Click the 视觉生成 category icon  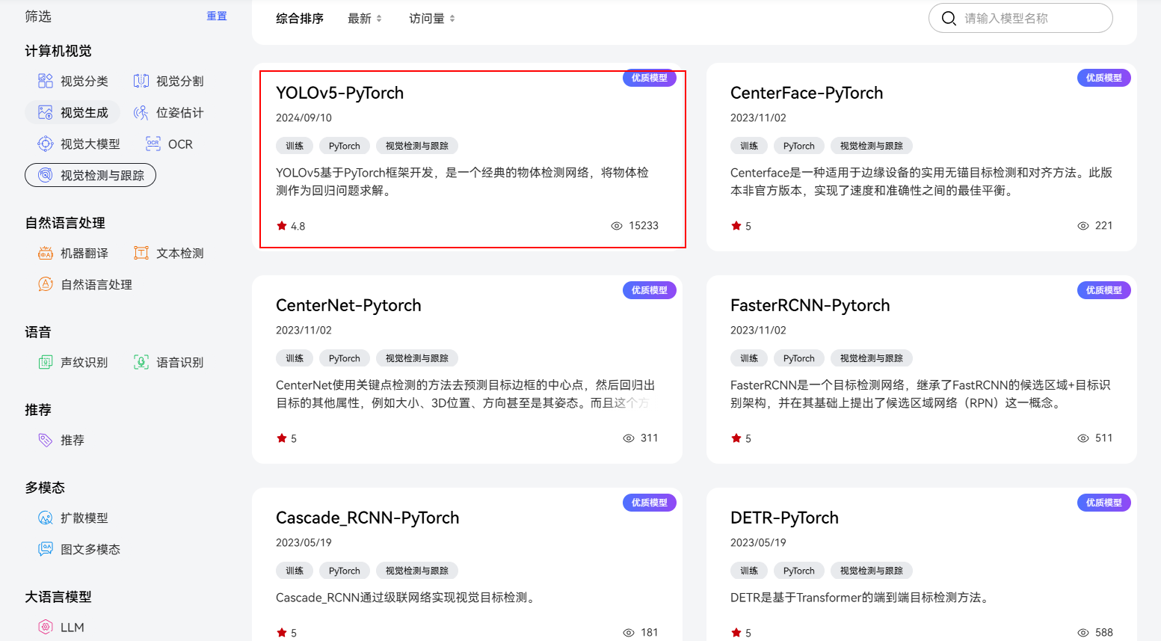46,112
